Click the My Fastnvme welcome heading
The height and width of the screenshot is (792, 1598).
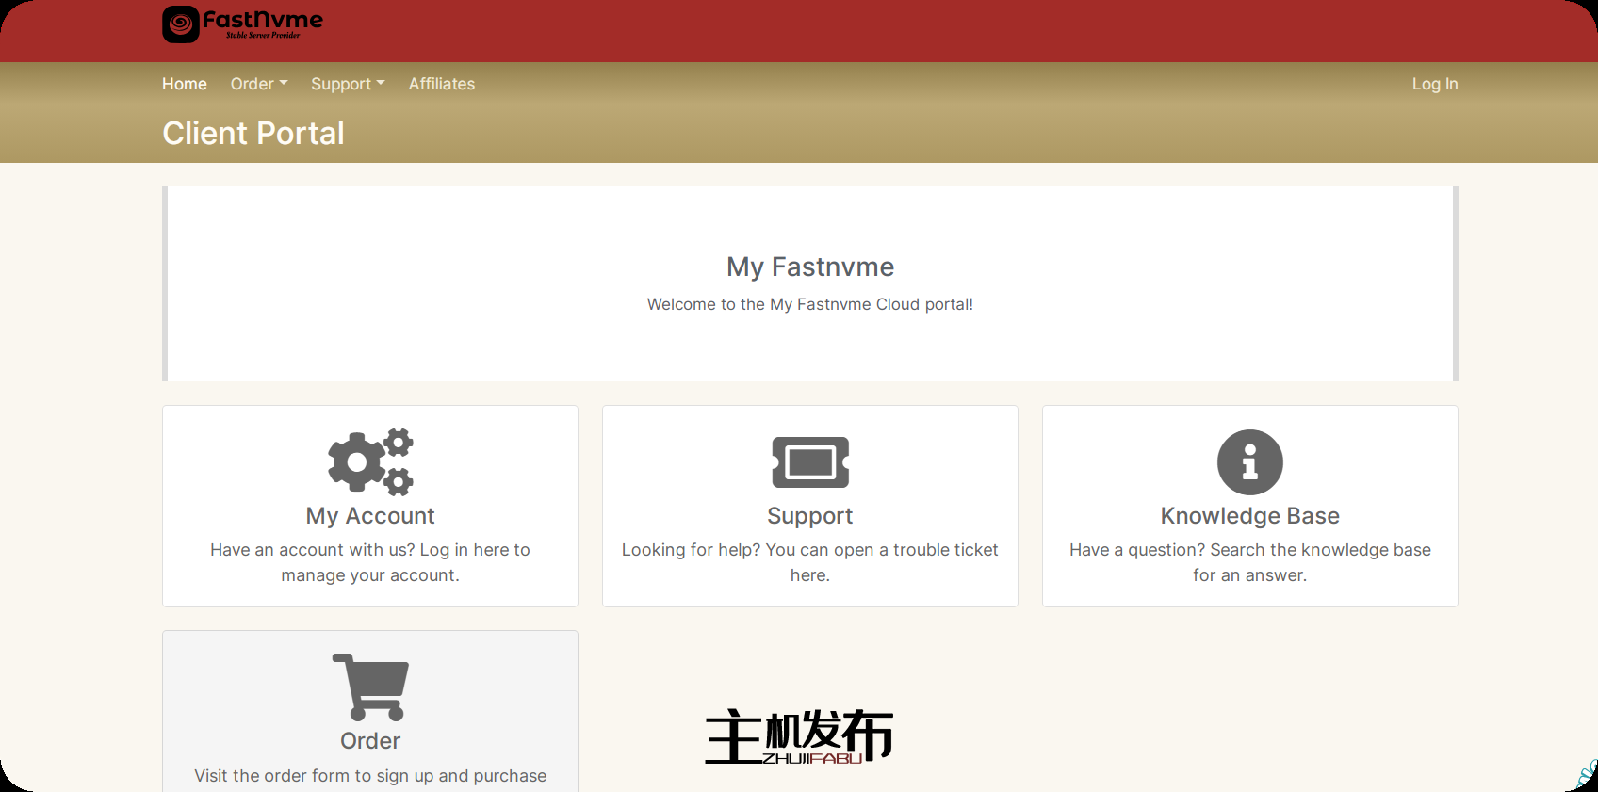click(810, 267)
